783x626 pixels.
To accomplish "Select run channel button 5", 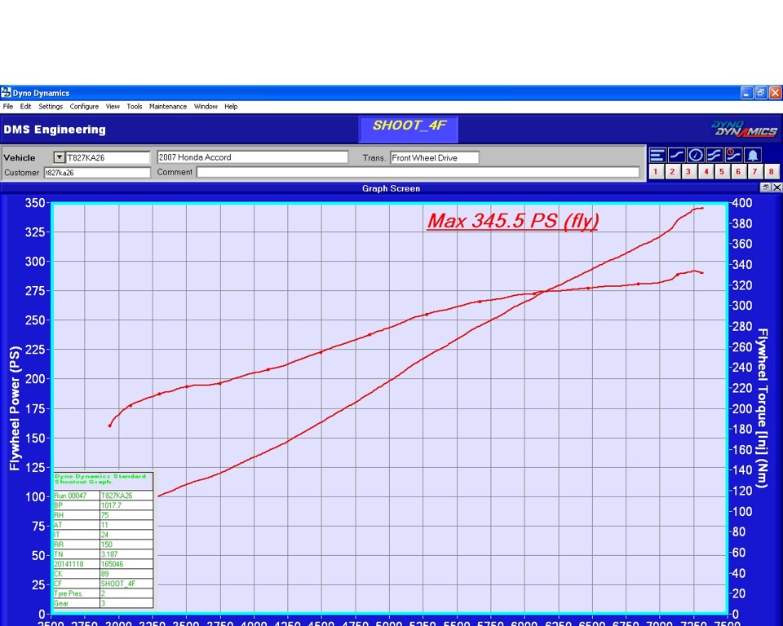I will pos(723,171).
